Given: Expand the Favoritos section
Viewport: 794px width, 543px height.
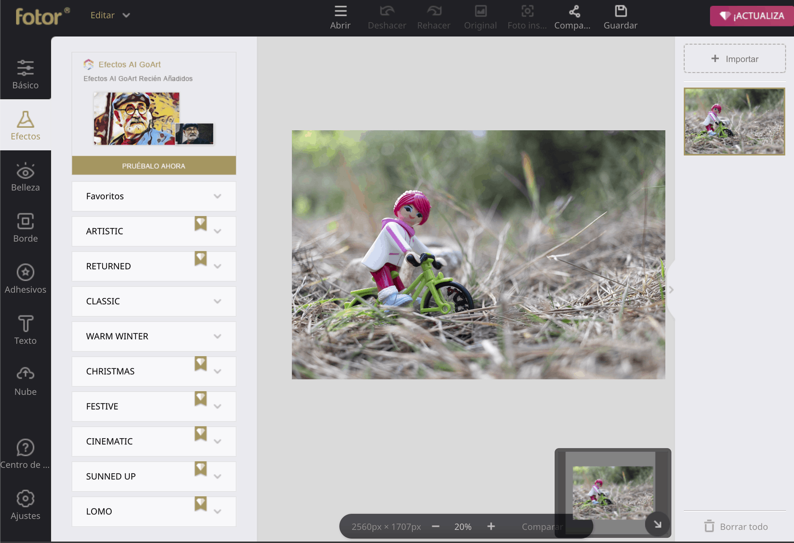Looking at the screenshot, I should (x=154, y=196).
